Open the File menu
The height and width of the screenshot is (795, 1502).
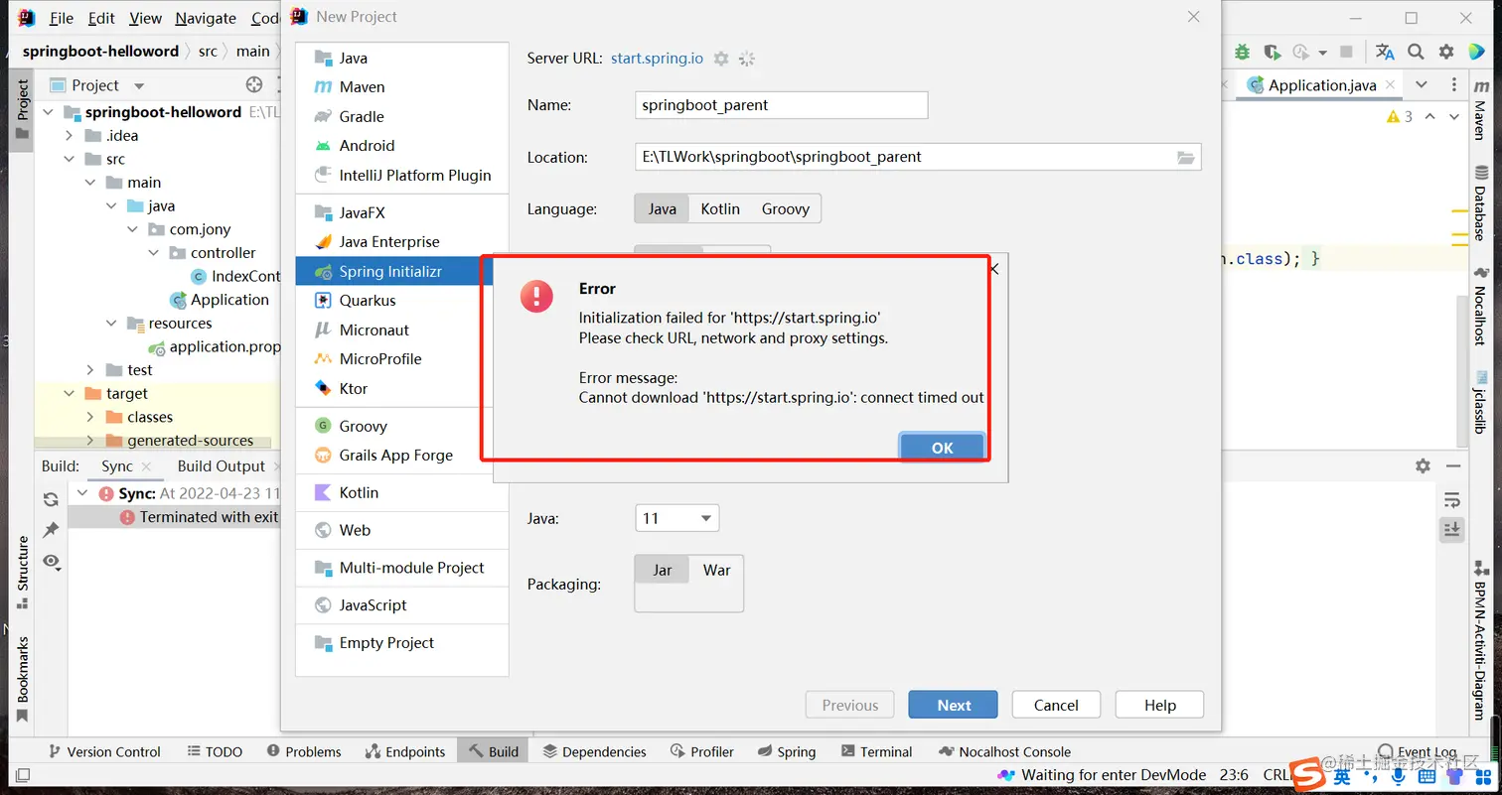pos(61,18)
